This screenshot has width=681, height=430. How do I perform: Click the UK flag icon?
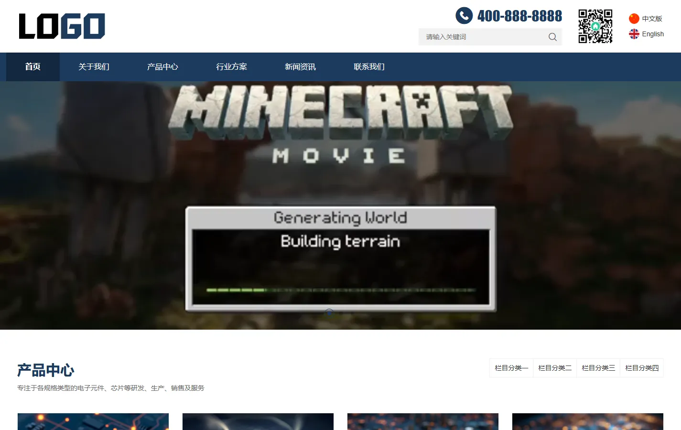click(x=634, y=34)
